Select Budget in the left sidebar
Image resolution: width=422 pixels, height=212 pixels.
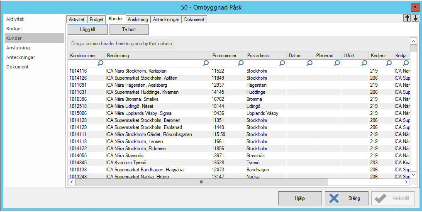click(x=34, y=29)
